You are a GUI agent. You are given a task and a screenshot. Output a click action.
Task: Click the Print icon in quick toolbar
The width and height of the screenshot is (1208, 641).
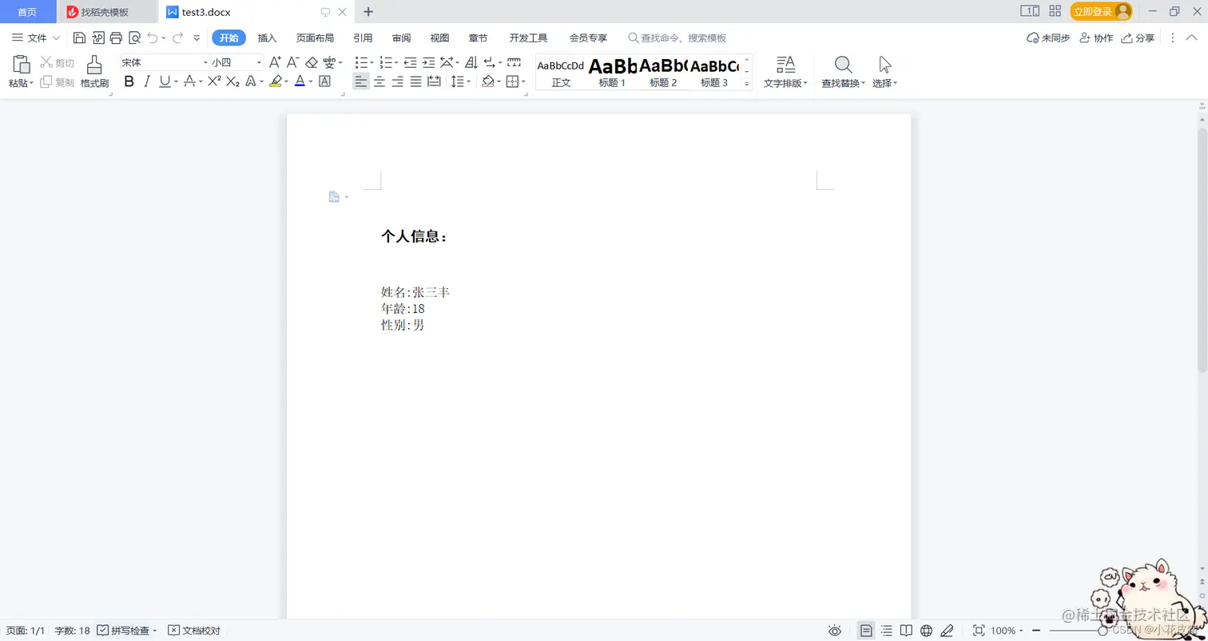click(x=116, y=38)
